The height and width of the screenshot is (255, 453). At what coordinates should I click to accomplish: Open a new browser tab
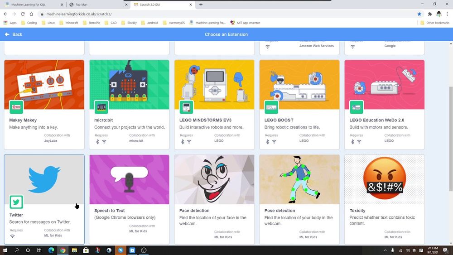tap(201, 5)
